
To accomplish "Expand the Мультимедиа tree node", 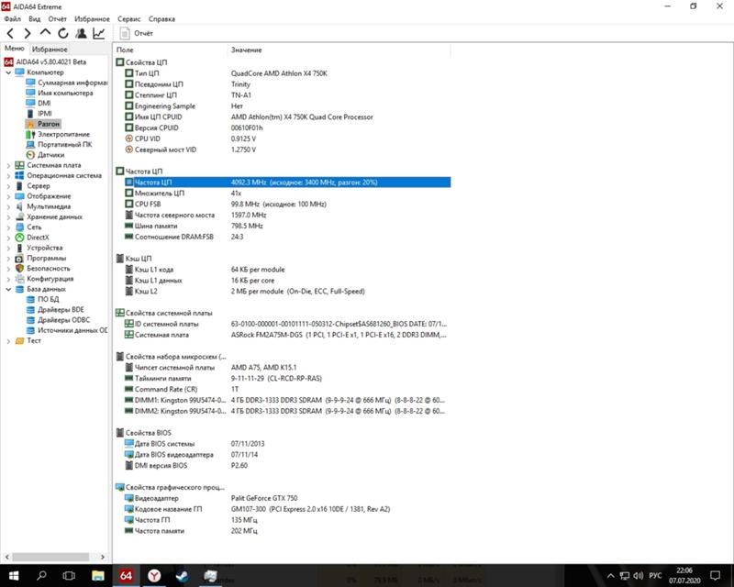I will [8, 206].
